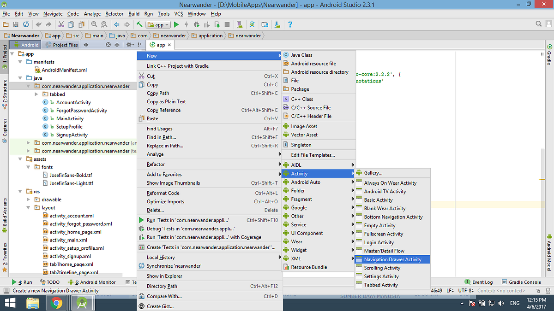Click the Redo arrow in toolbar
Image resolution: width=554 pixels, height=311 pixels.
(x=48, y=24)
